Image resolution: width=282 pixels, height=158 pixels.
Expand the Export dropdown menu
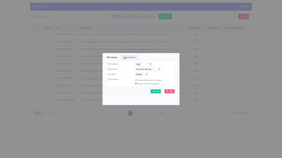[x=147, y=16]
